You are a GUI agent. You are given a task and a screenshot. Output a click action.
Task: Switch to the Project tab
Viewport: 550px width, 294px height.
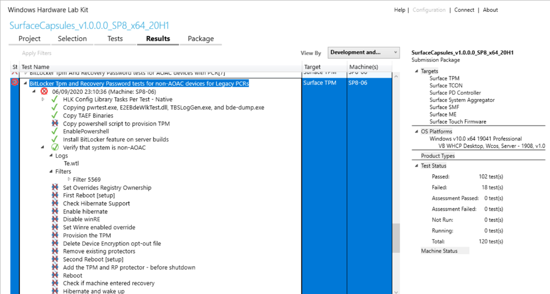pyautogui.click(x=30, y=39)
